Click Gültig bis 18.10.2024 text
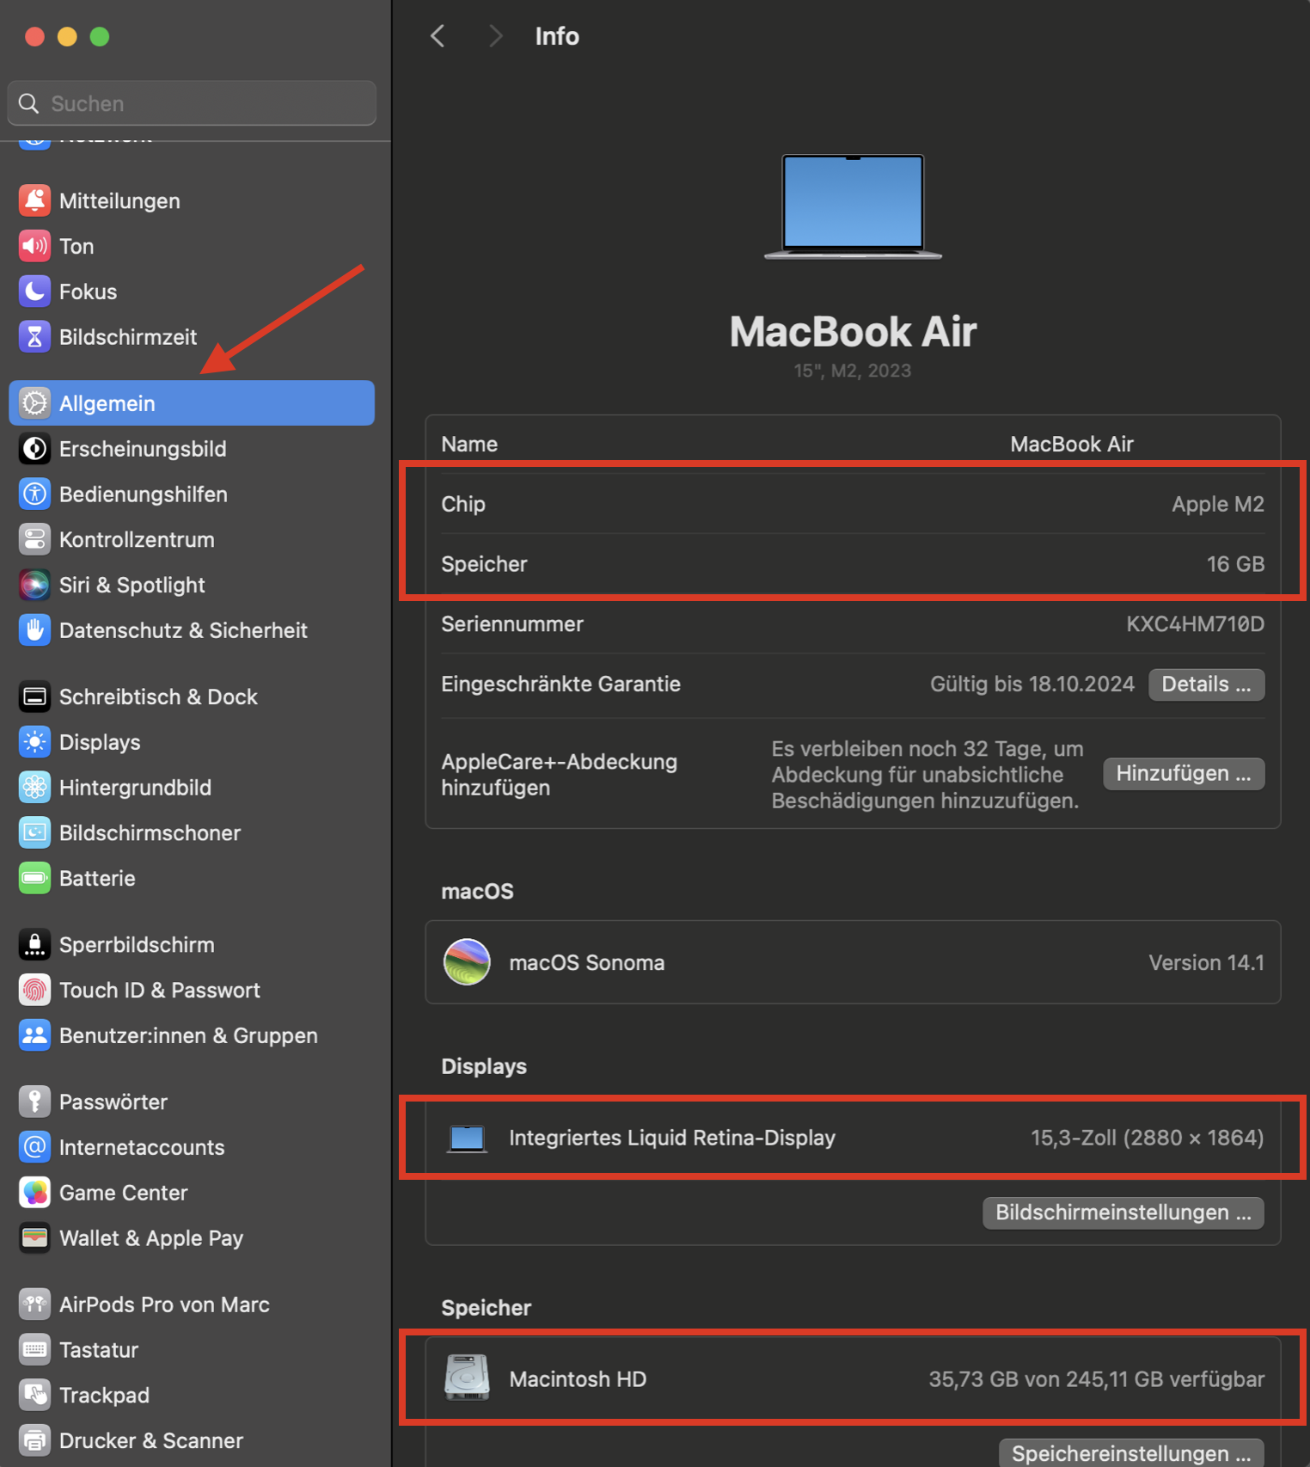Image resolution: width=1310 pixels, height=1467 pixels. (1031, 684)
